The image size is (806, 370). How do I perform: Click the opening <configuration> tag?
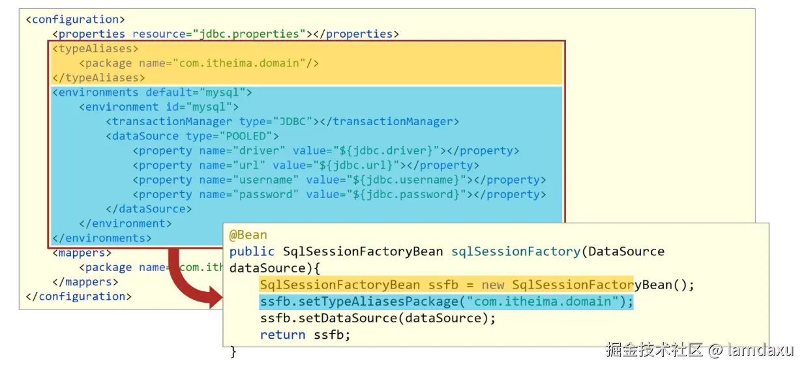(75, 20)
